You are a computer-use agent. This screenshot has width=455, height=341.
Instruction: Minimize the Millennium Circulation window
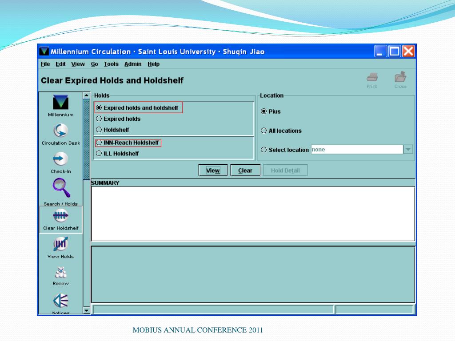380,52
